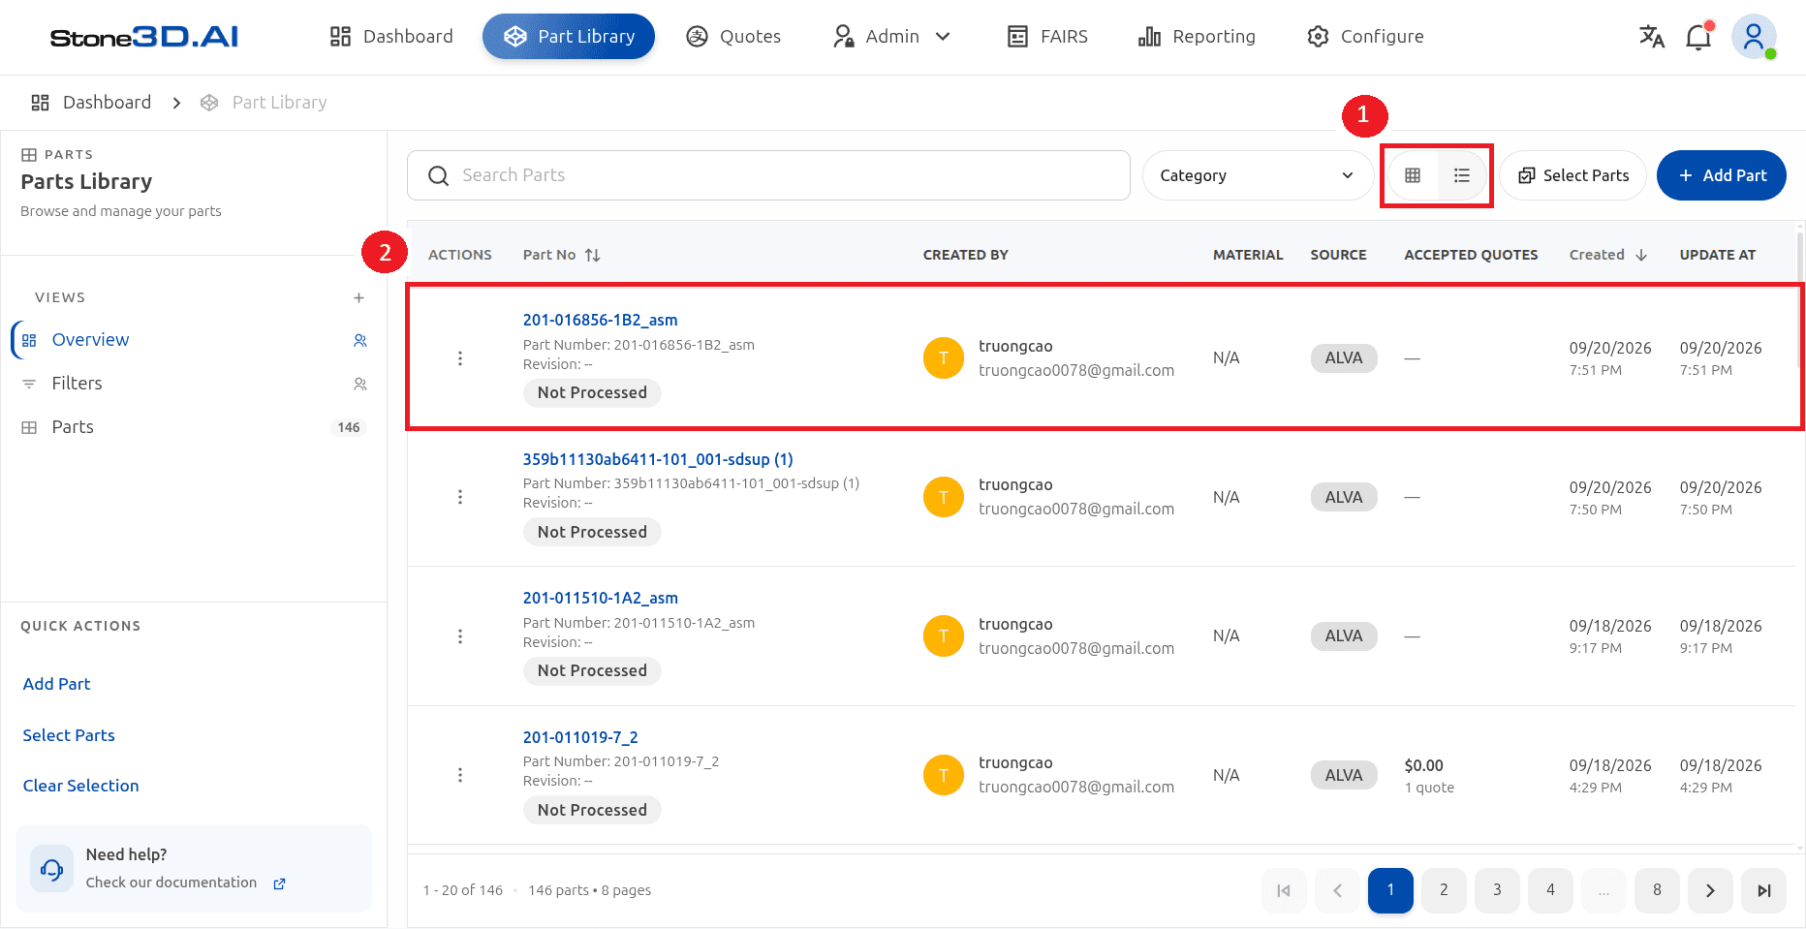Open actions menu for 201-016856-1B2_asm row

point(460,358)
